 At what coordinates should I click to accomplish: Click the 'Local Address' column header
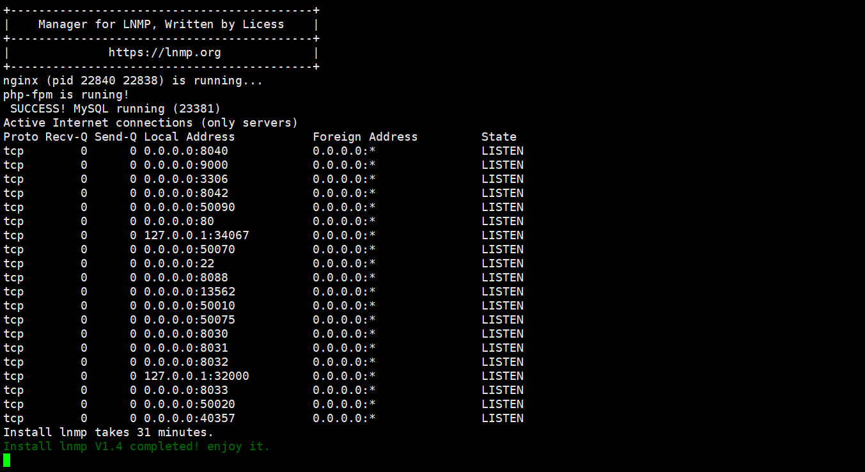pyautogui.click(x=189, y=137)
